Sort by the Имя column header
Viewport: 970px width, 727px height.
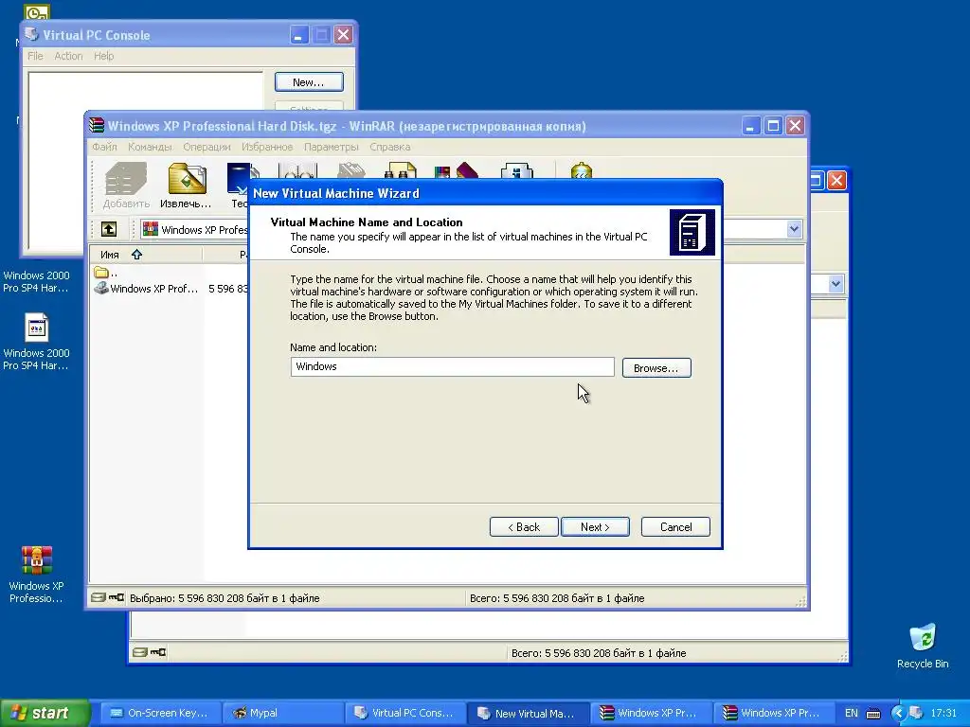[146, 254]
